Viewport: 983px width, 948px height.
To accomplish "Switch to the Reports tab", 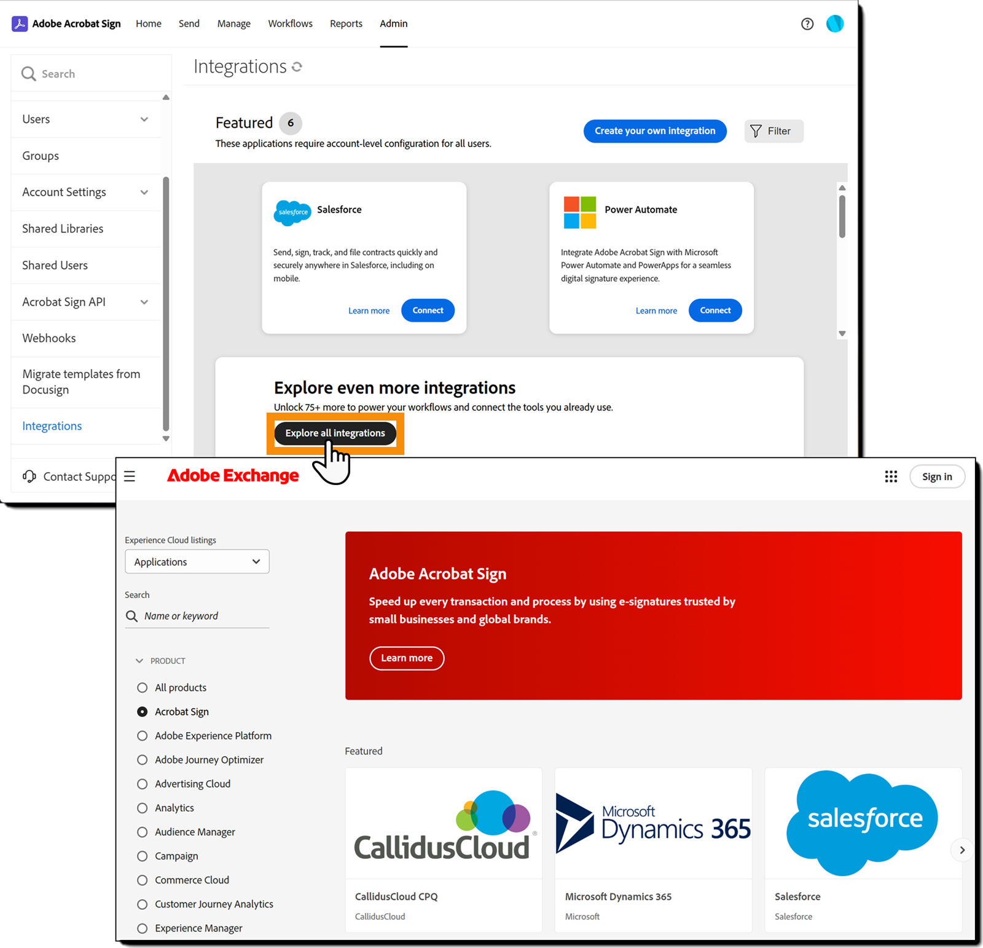I will click(x=346, y=23).
